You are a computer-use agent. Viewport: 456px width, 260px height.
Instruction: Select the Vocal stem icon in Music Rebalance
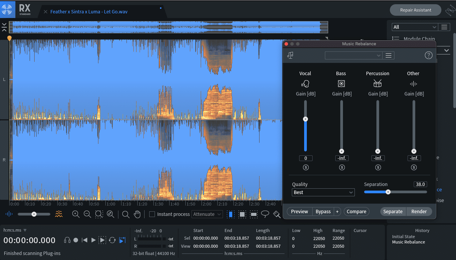coord(305,83)
